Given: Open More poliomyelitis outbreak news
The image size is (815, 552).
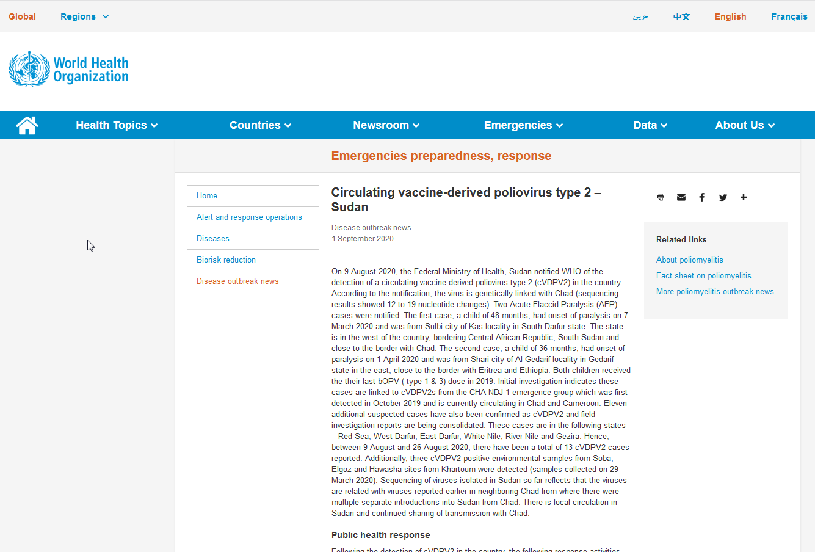Looking at the screenshot, I should tap(715, 292).
